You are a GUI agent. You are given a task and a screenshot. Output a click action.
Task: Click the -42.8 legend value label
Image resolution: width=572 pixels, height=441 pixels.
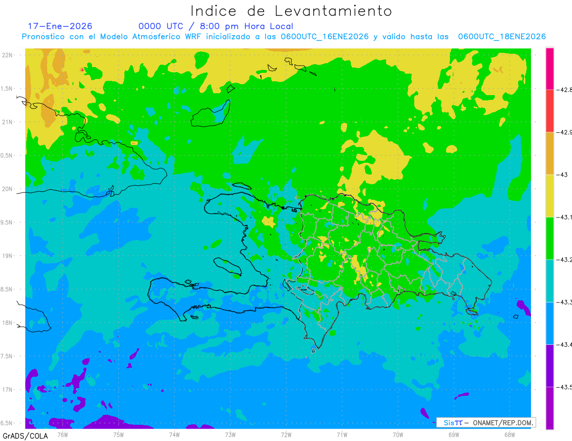click(x=564, y=89)
